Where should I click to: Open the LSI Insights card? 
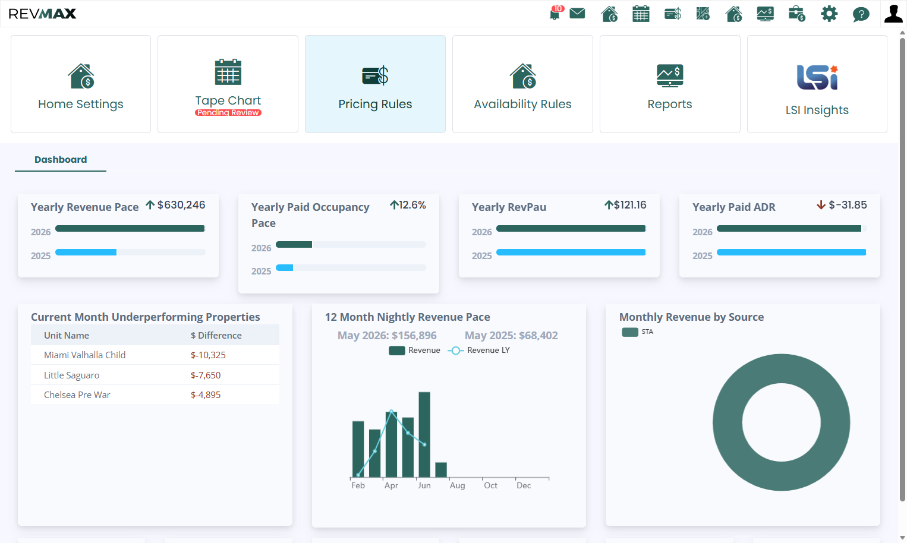[x=817, y=84]
